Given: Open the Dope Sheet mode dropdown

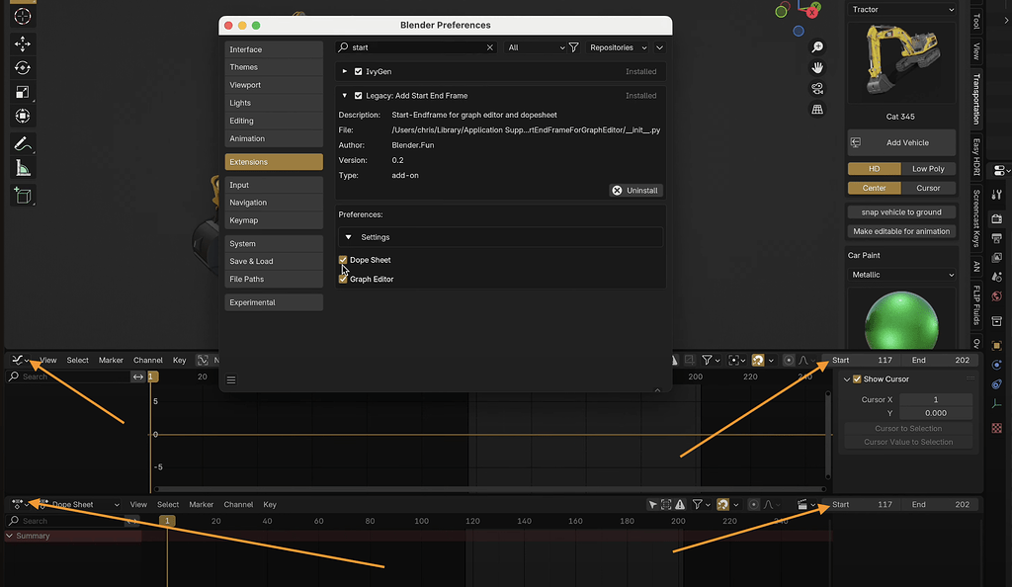Looking at the screenshot, I should click(x=78, y=504).
